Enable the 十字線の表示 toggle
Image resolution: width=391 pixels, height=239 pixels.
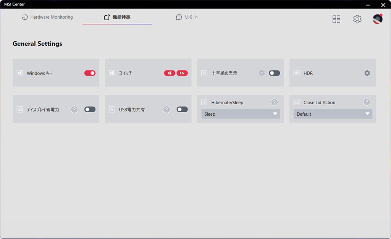(274, 73)
